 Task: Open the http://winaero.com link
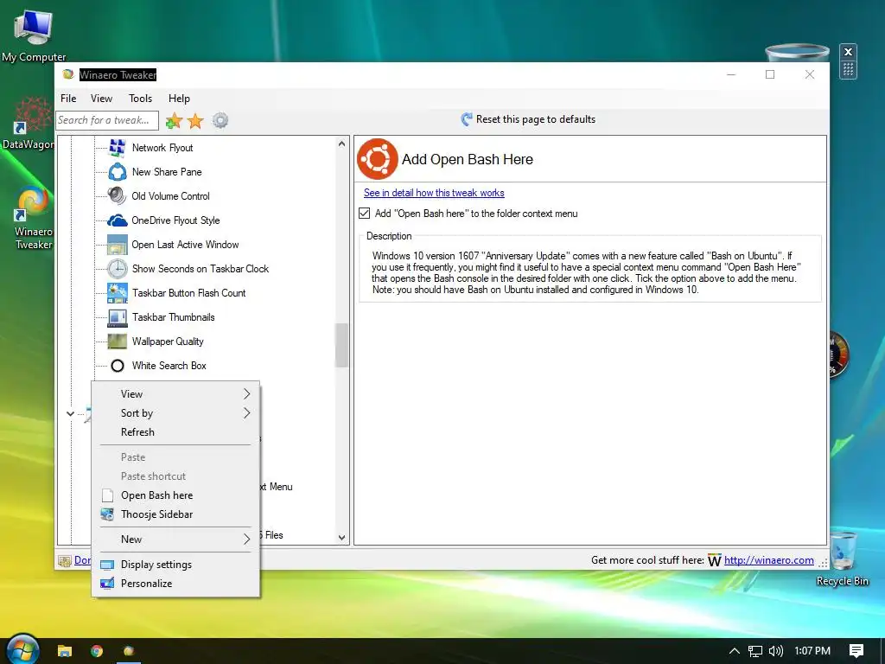coord(768,560)
